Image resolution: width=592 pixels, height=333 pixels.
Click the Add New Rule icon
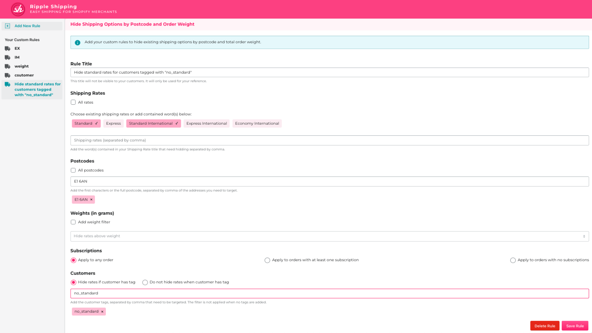pyautogui.click(x=7, y=26)
